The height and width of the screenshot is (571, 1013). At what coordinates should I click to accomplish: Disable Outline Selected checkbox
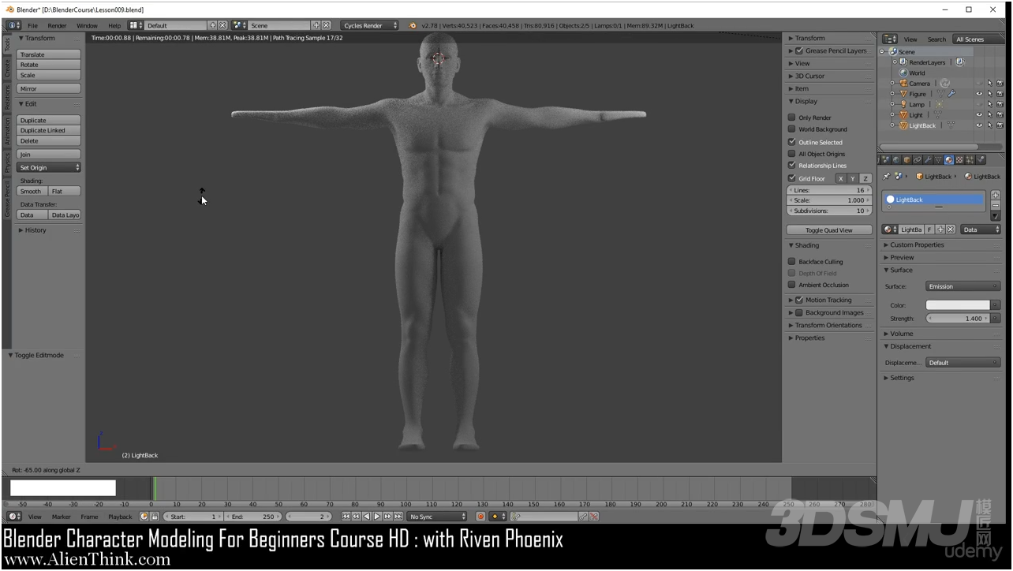pyautogui.click(x=791, y=142)
